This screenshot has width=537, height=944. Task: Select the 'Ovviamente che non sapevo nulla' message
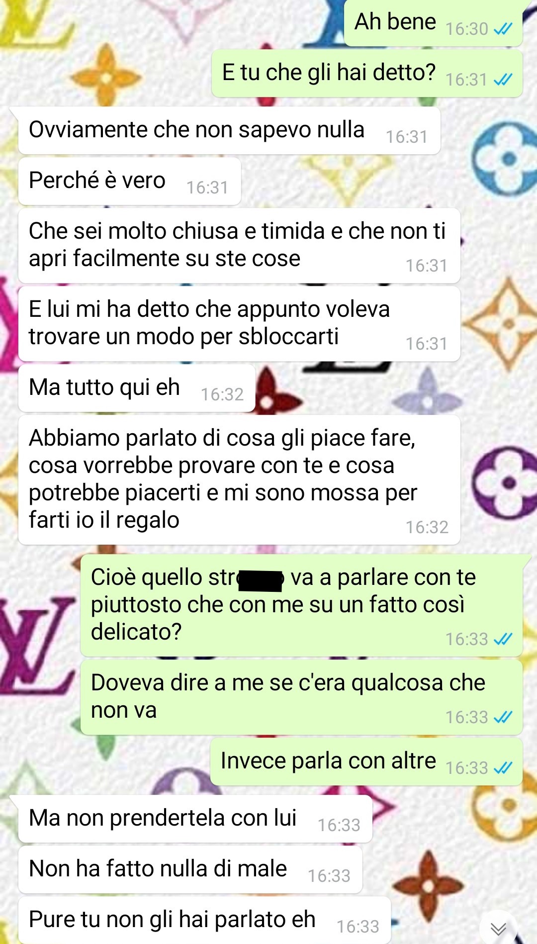[x=229, y=130]
